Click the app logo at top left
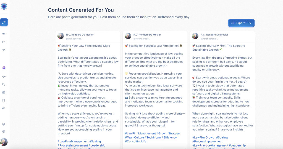This screenshot has height=149, width=283. pyautogui.click(x=4, y=6)
